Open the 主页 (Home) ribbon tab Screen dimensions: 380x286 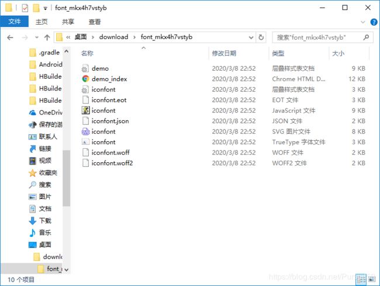click(42, 22)
